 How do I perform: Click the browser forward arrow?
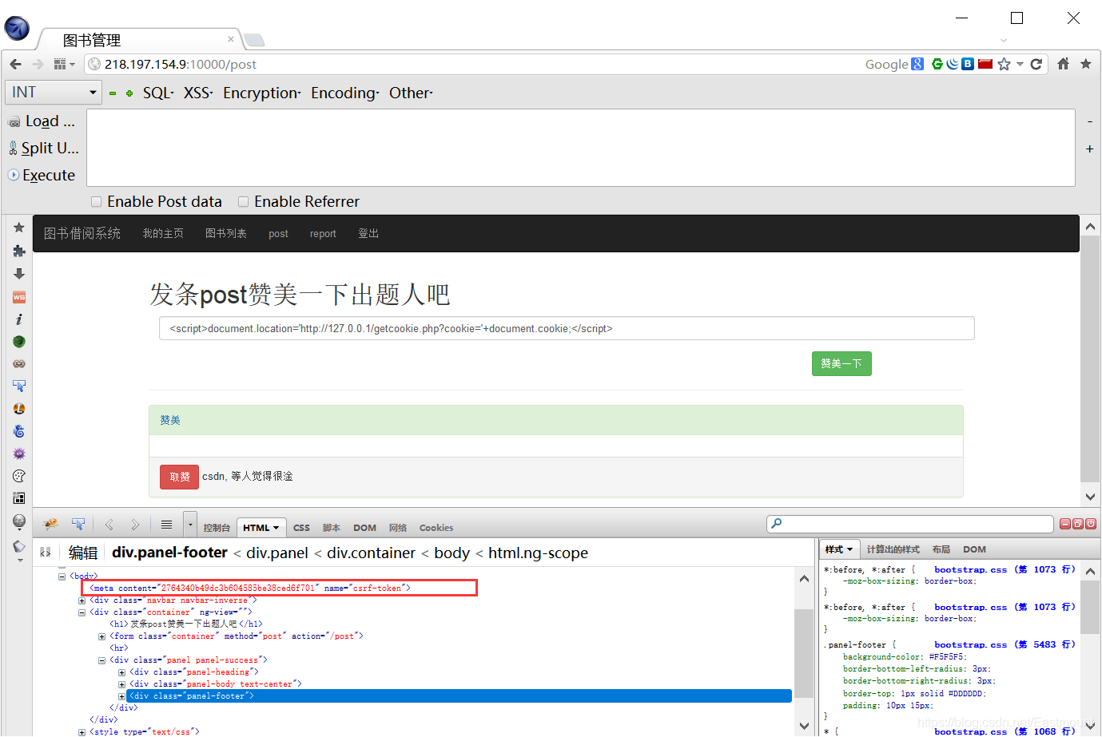click(x=38, y=64)
